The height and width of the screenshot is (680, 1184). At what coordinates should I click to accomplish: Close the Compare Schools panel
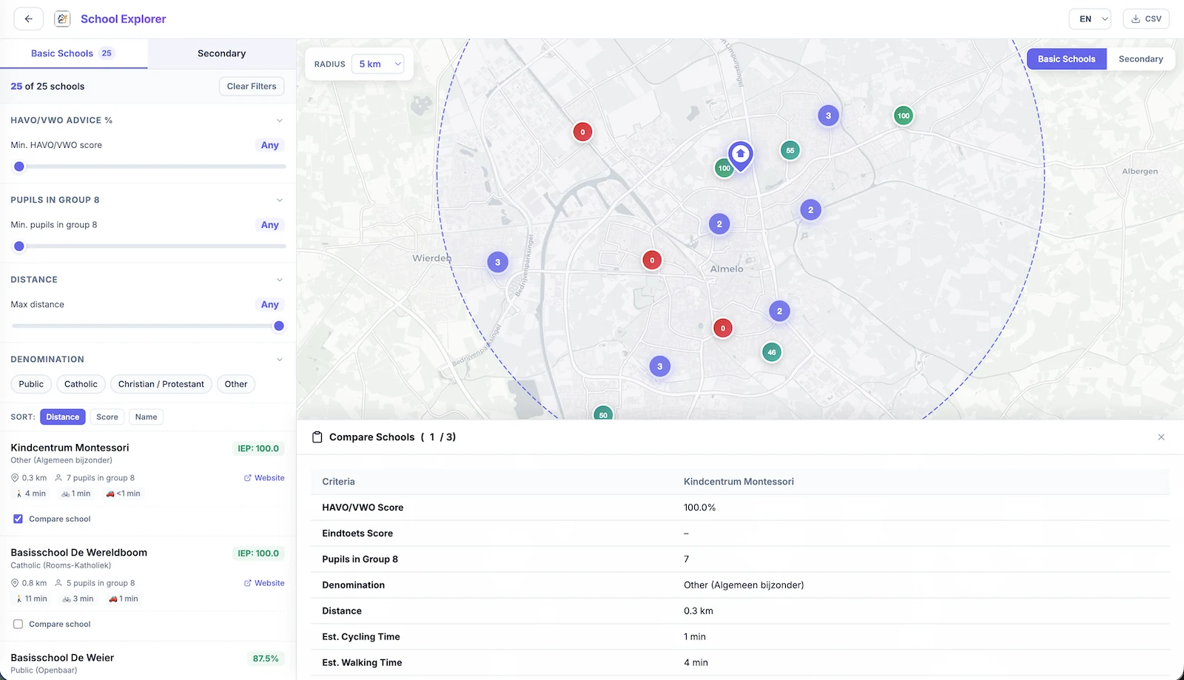point(1161,437)
